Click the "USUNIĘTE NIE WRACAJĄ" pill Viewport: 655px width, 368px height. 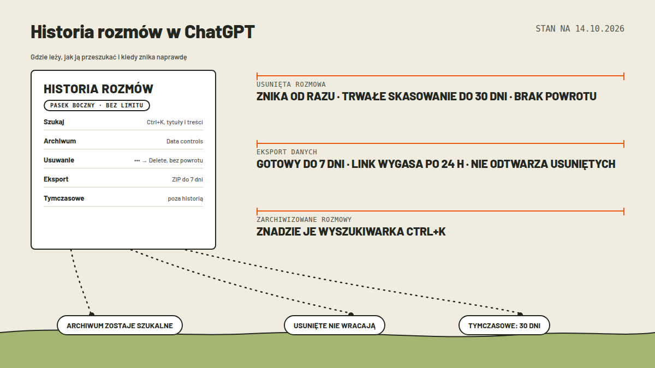(x=335, y=326)
